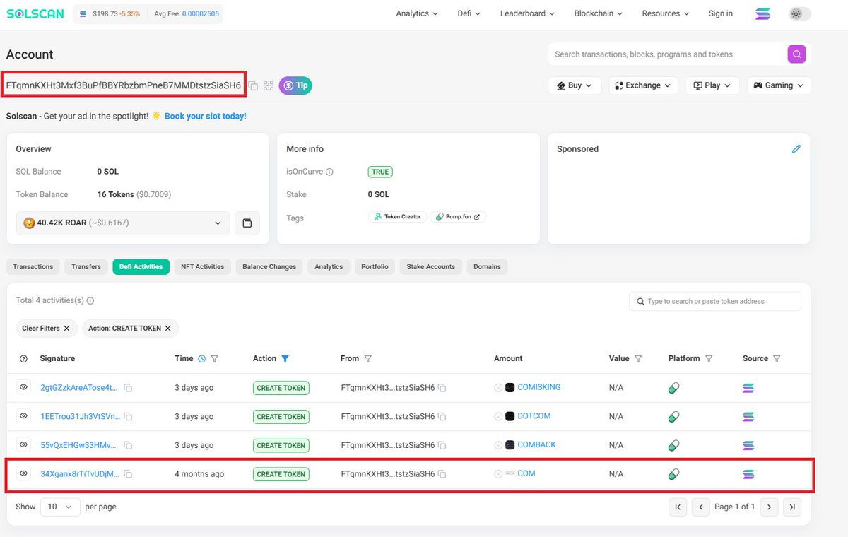Copy From address in COMBACK row
This screenshot has height=537, width=848.
click(442, 445)
